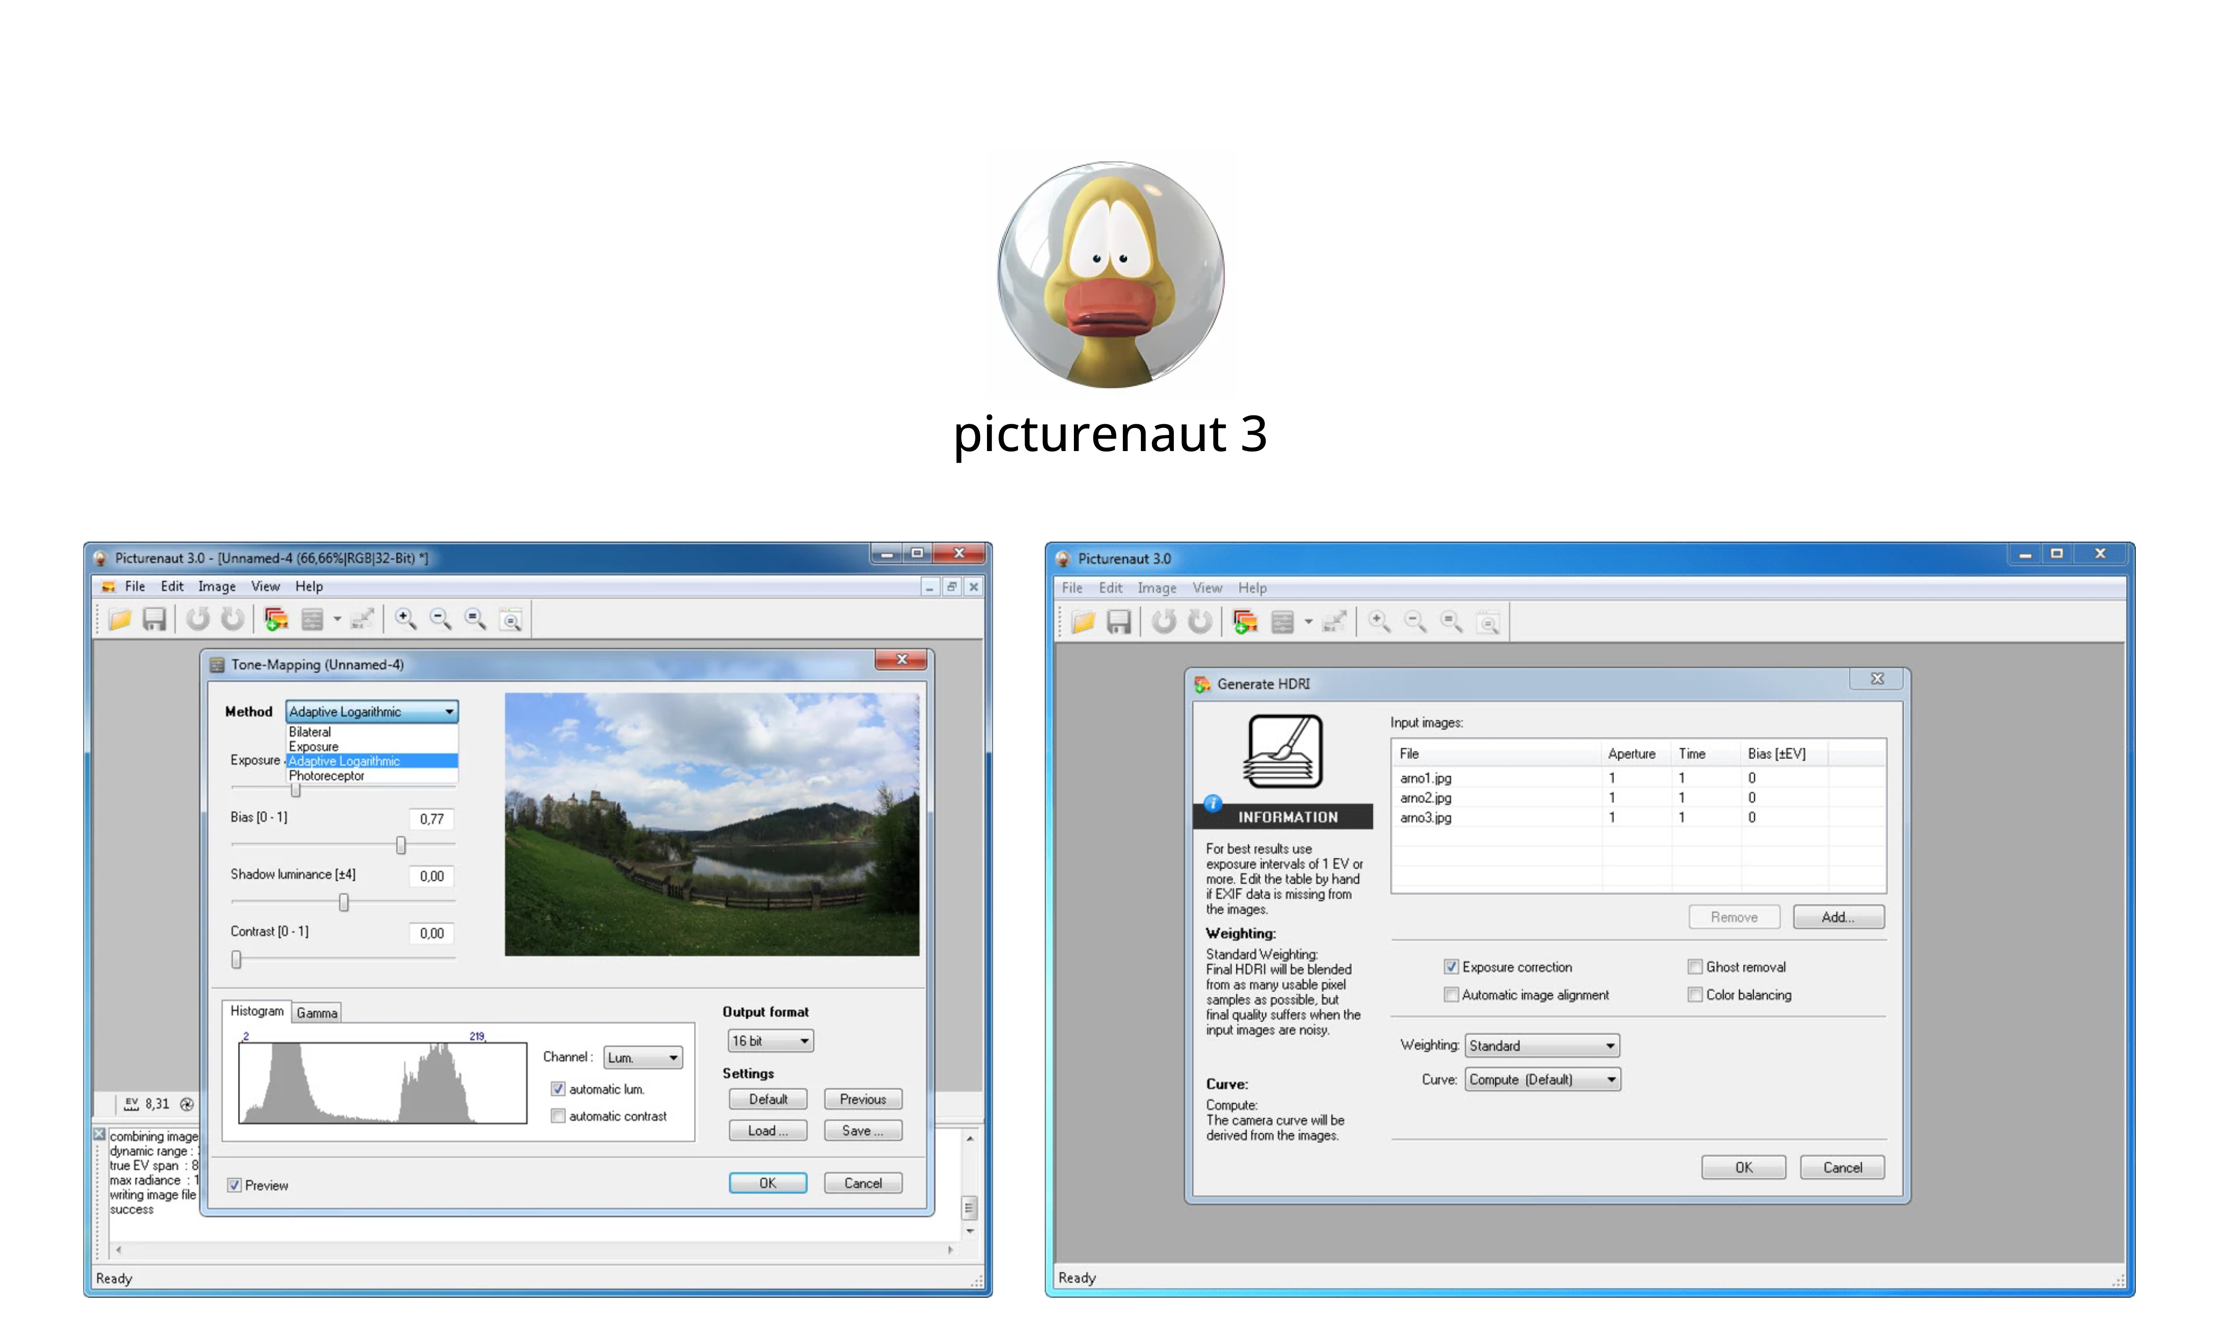Image resolution: width=2219 pixels, height=1331 pixels.
Task: Click zoom out magnifier in right window toolbar
Action: point(1416,622)
